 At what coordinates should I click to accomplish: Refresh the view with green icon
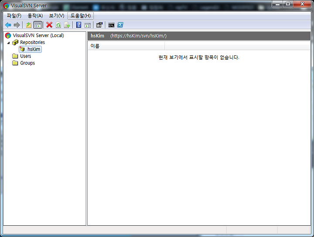coord(58,25)
